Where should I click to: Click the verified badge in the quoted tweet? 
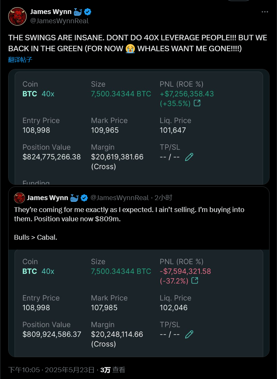[84, 198]
